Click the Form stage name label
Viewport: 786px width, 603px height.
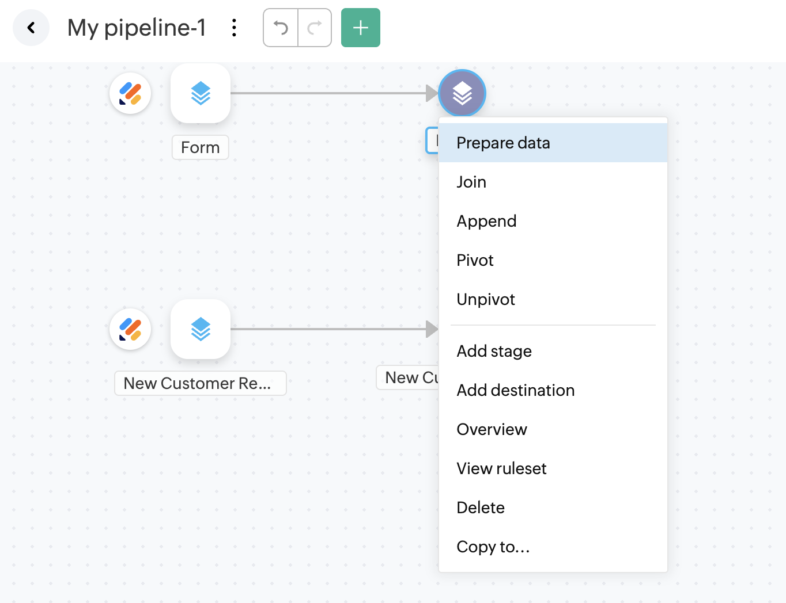pyautogui.click(x=201, y=147)
